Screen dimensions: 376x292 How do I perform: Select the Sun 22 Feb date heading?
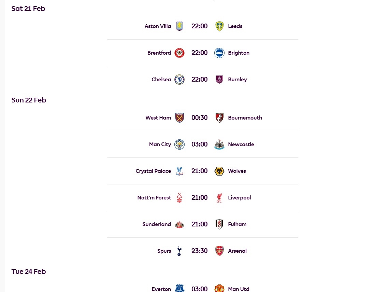[x=29, y=100]
